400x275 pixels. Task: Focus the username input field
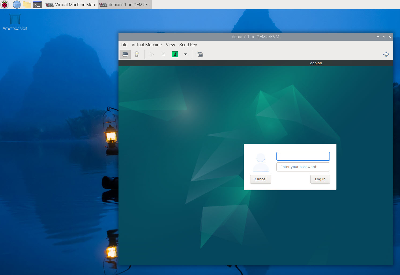303,156
